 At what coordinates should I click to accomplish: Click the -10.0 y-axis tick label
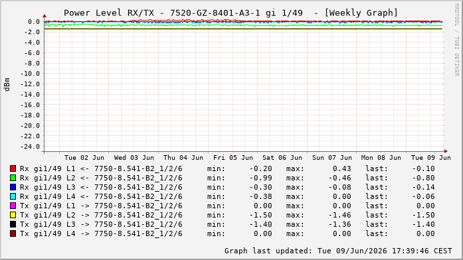coord(30,74)
